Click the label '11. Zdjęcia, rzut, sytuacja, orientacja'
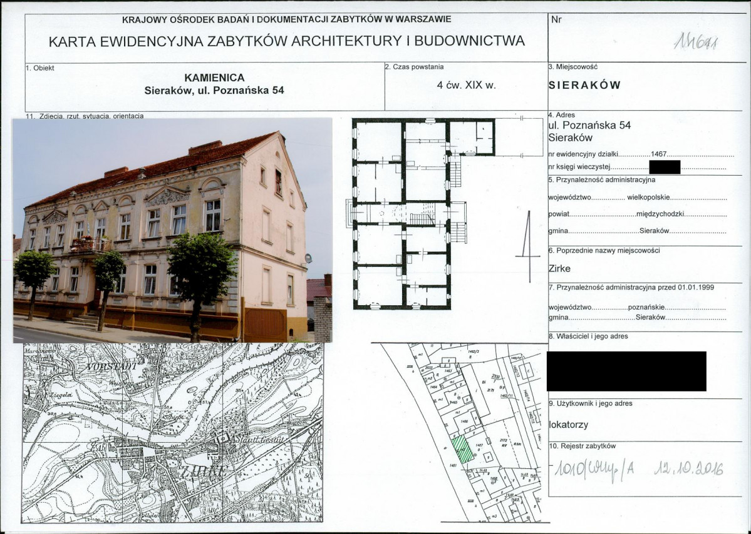 pyautogui.click(x=85, y=116)
